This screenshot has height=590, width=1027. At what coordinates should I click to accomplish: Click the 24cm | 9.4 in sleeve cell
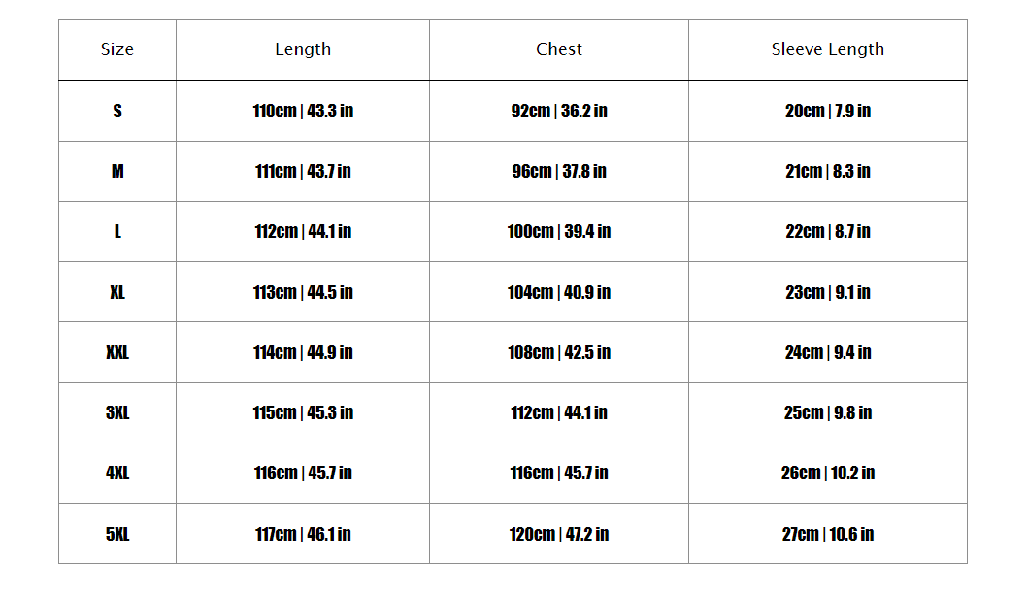click(828, 352)
